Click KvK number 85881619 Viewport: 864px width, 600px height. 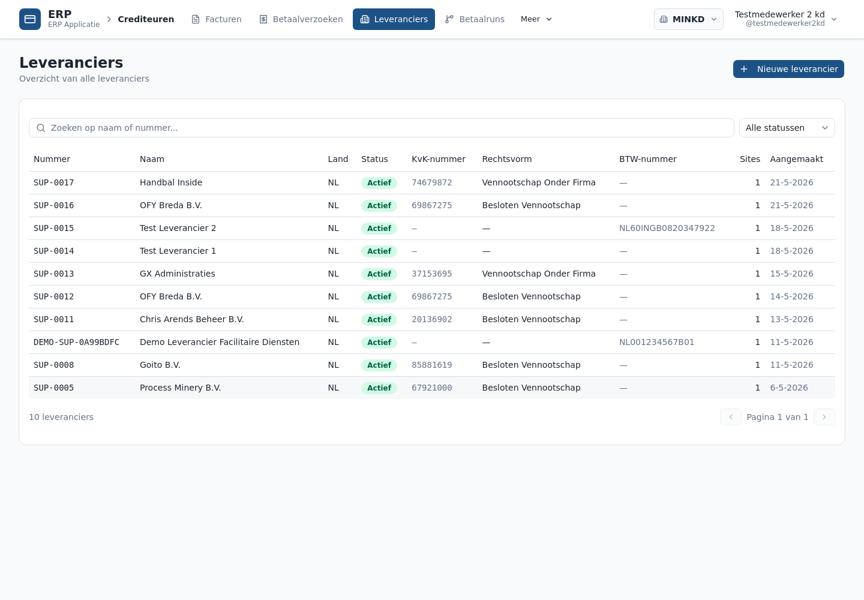[x=432, y=365]
